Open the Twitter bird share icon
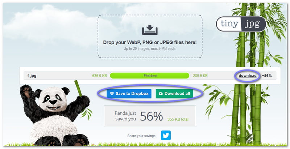 coord(166,136)
